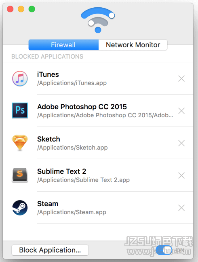The image size is (198, 262).
Task: Unblock Adobe Photoshop CC 2015 with X
Action: pyautogui.click(x=181, y=111)
